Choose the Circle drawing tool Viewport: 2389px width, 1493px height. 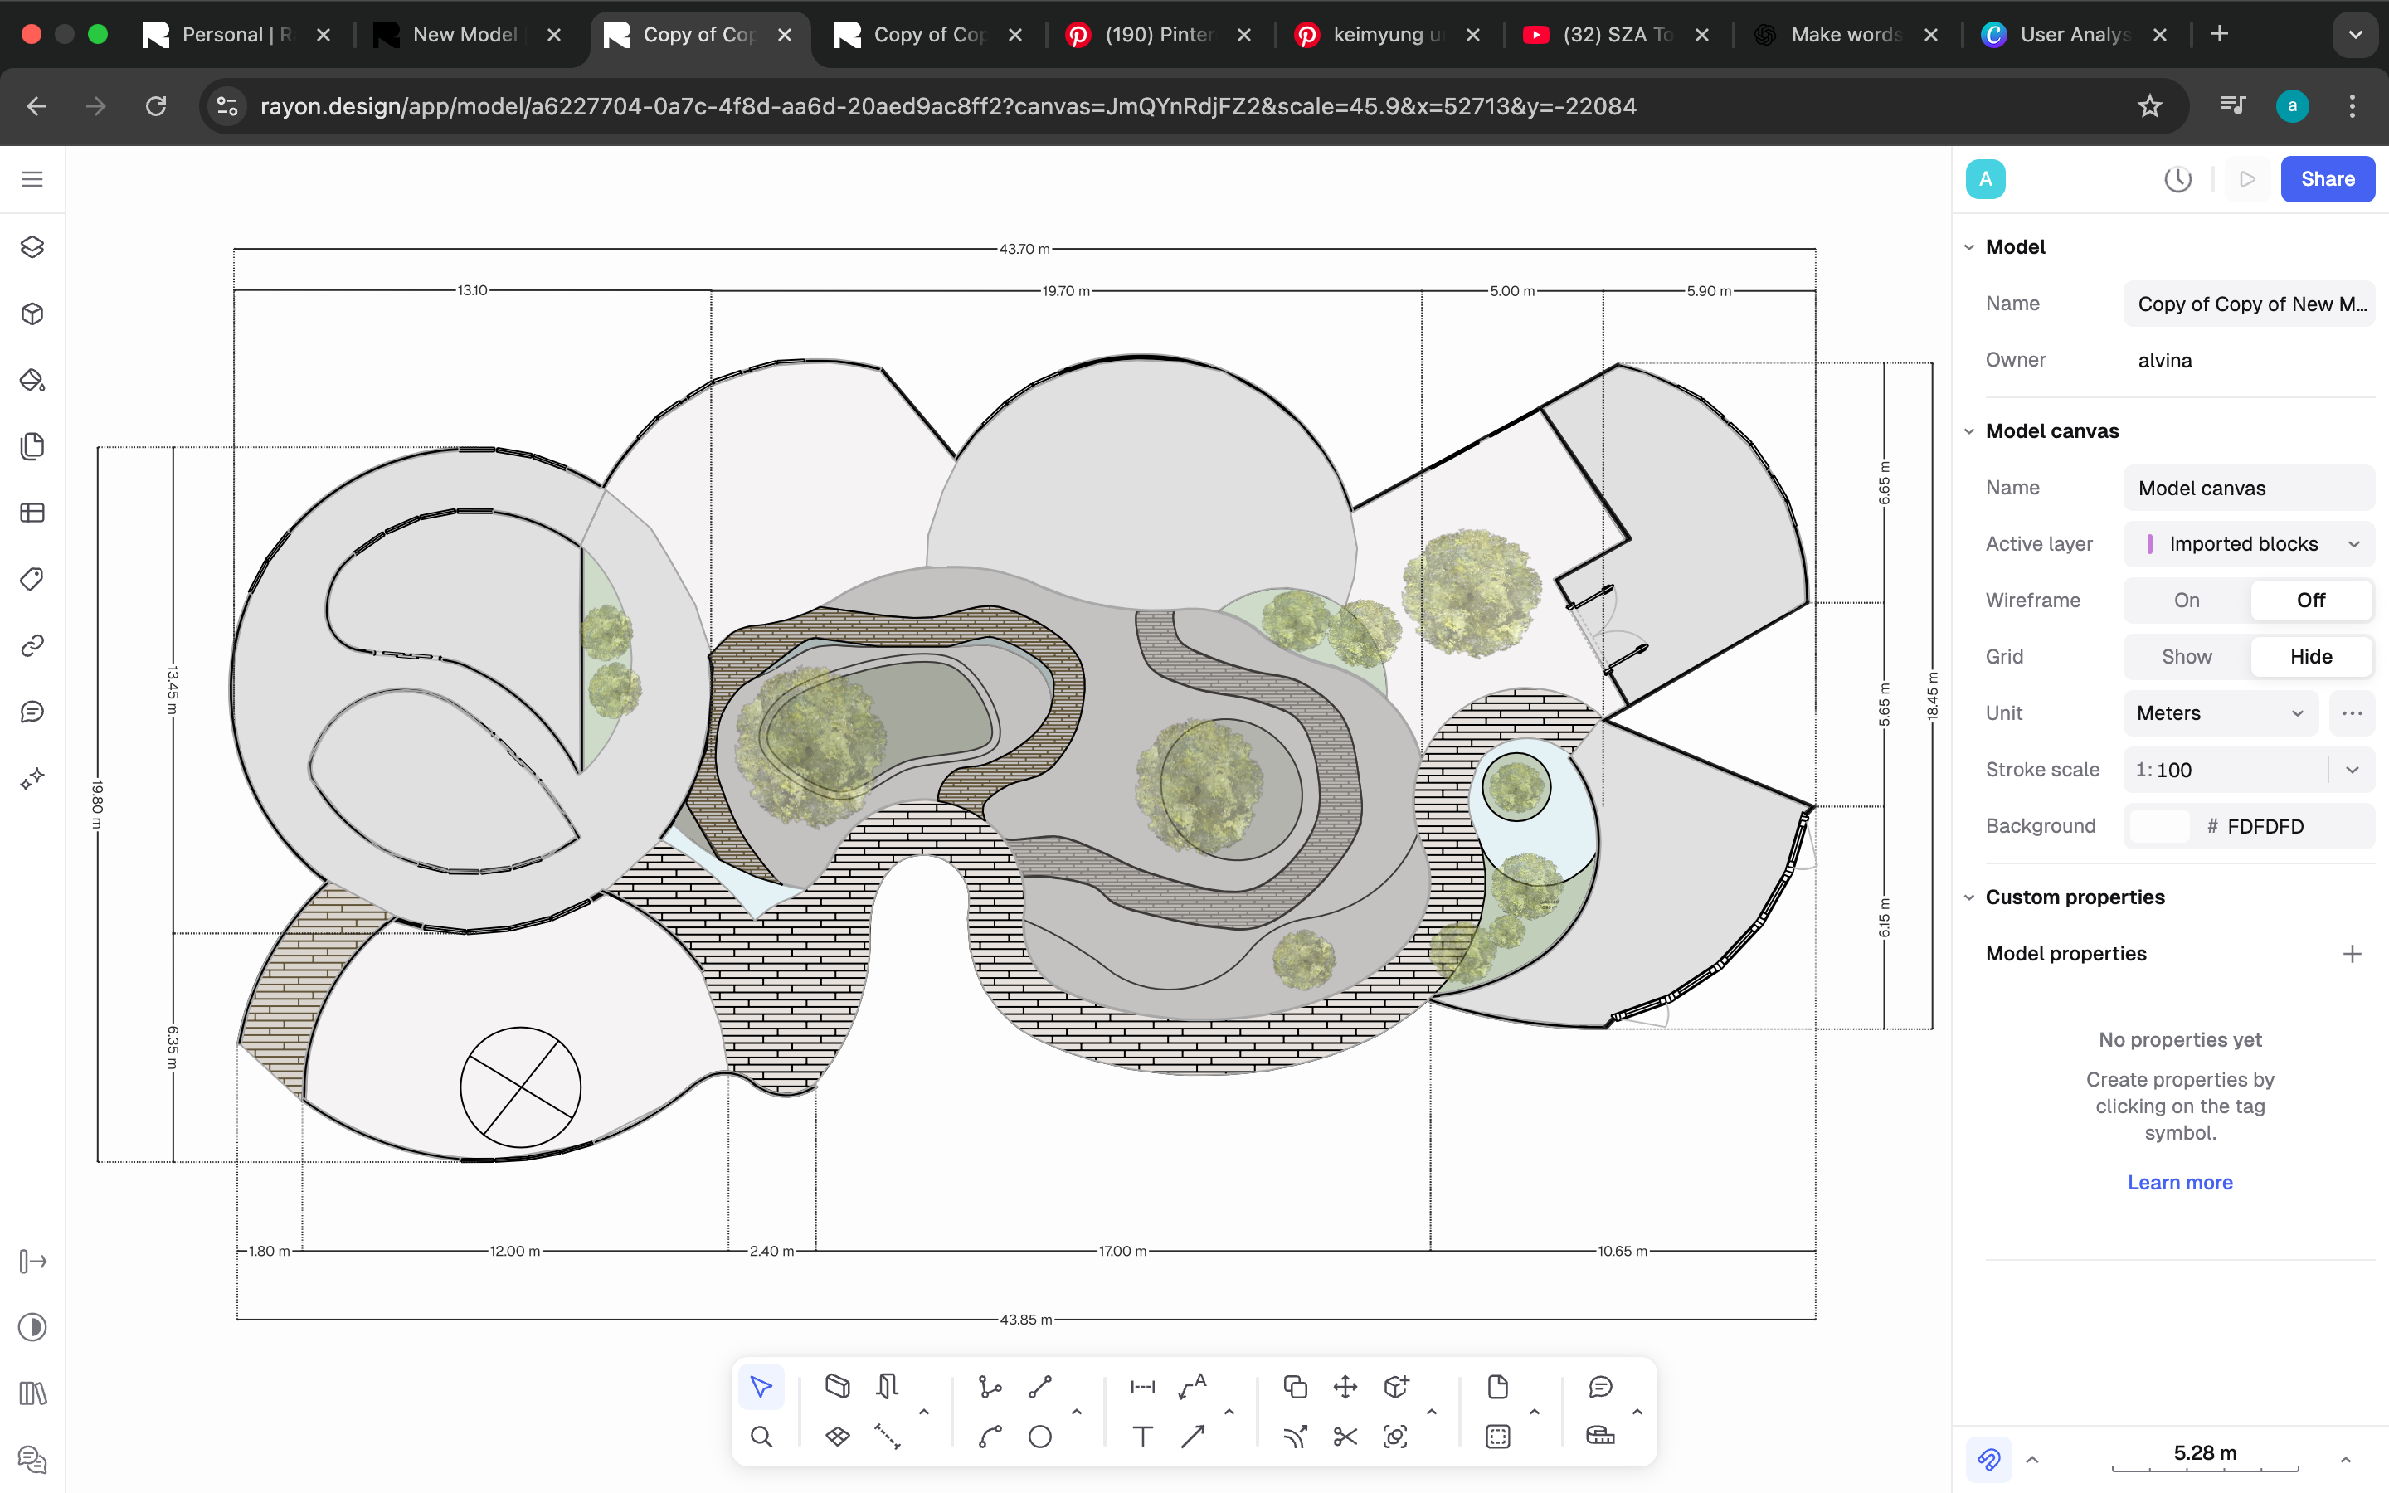(1039, 1437)
